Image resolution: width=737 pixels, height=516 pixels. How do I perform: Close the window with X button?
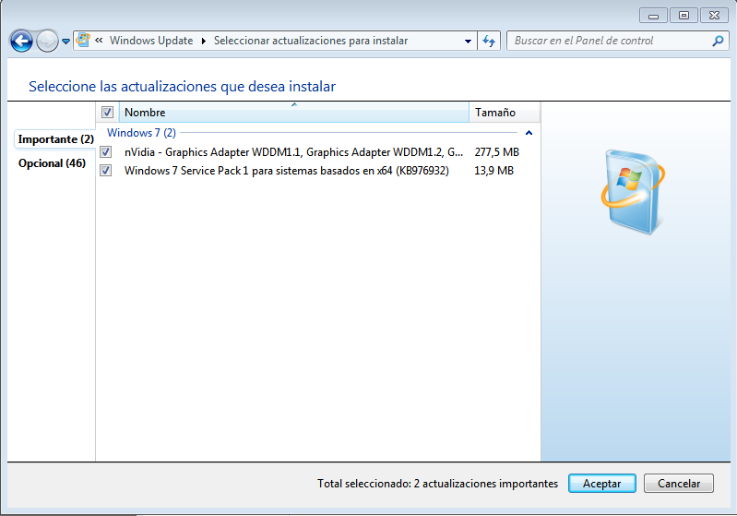715,16
